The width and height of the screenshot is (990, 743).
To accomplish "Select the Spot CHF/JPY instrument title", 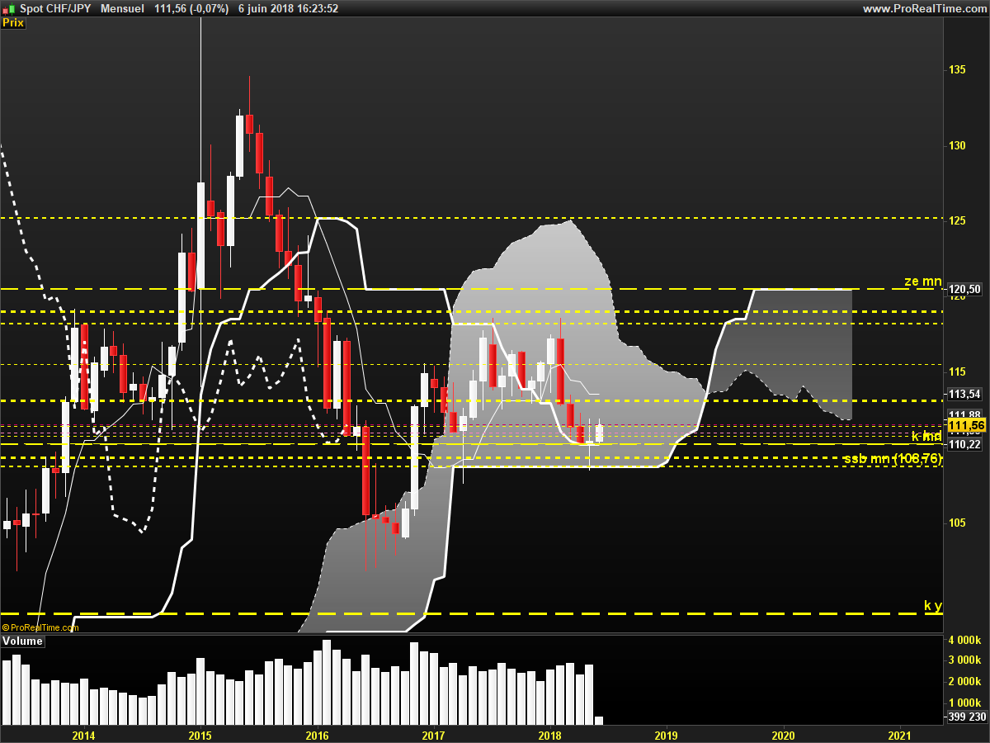I will click(x=55, y=8).
